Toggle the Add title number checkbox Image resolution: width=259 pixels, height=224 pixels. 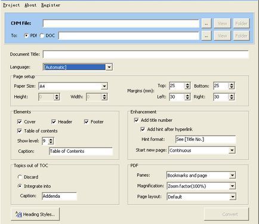137,120
